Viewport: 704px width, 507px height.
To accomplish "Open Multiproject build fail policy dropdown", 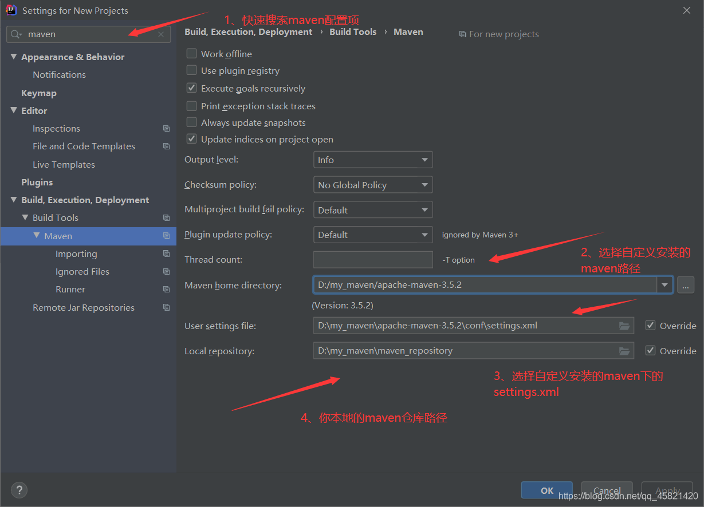I will [x=373, y=210].
